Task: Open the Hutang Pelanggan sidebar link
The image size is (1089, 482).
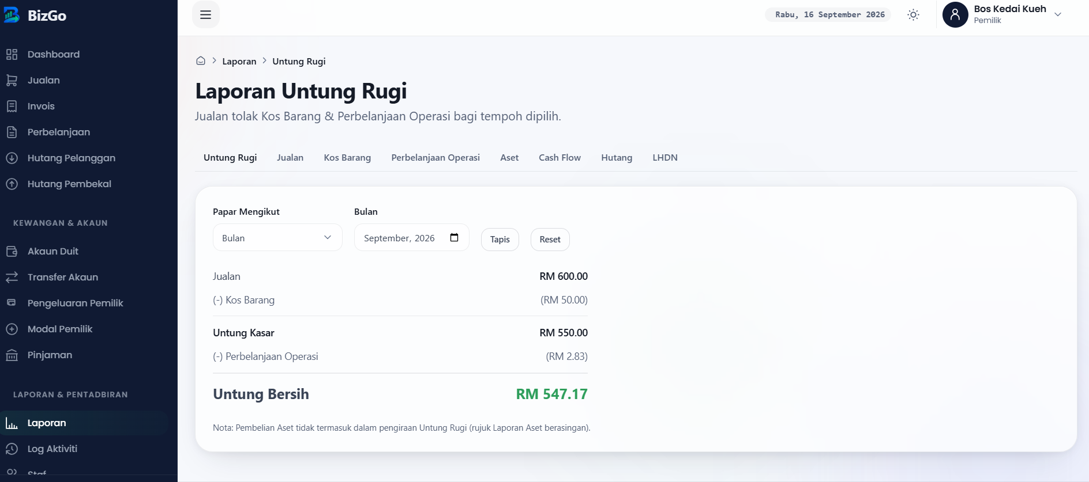Action: (72, 158)
